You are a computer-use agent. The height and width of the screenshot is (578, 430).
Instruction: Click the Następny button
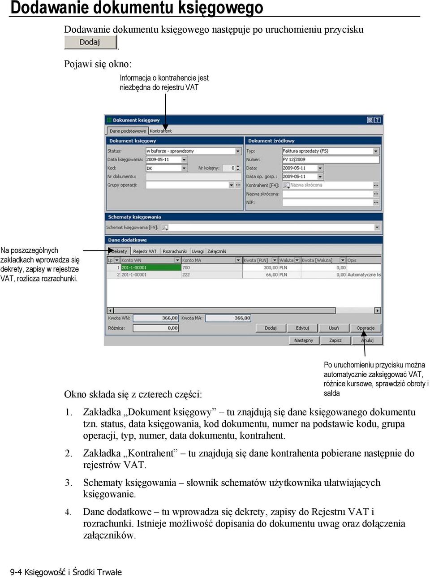pos(304,341)
